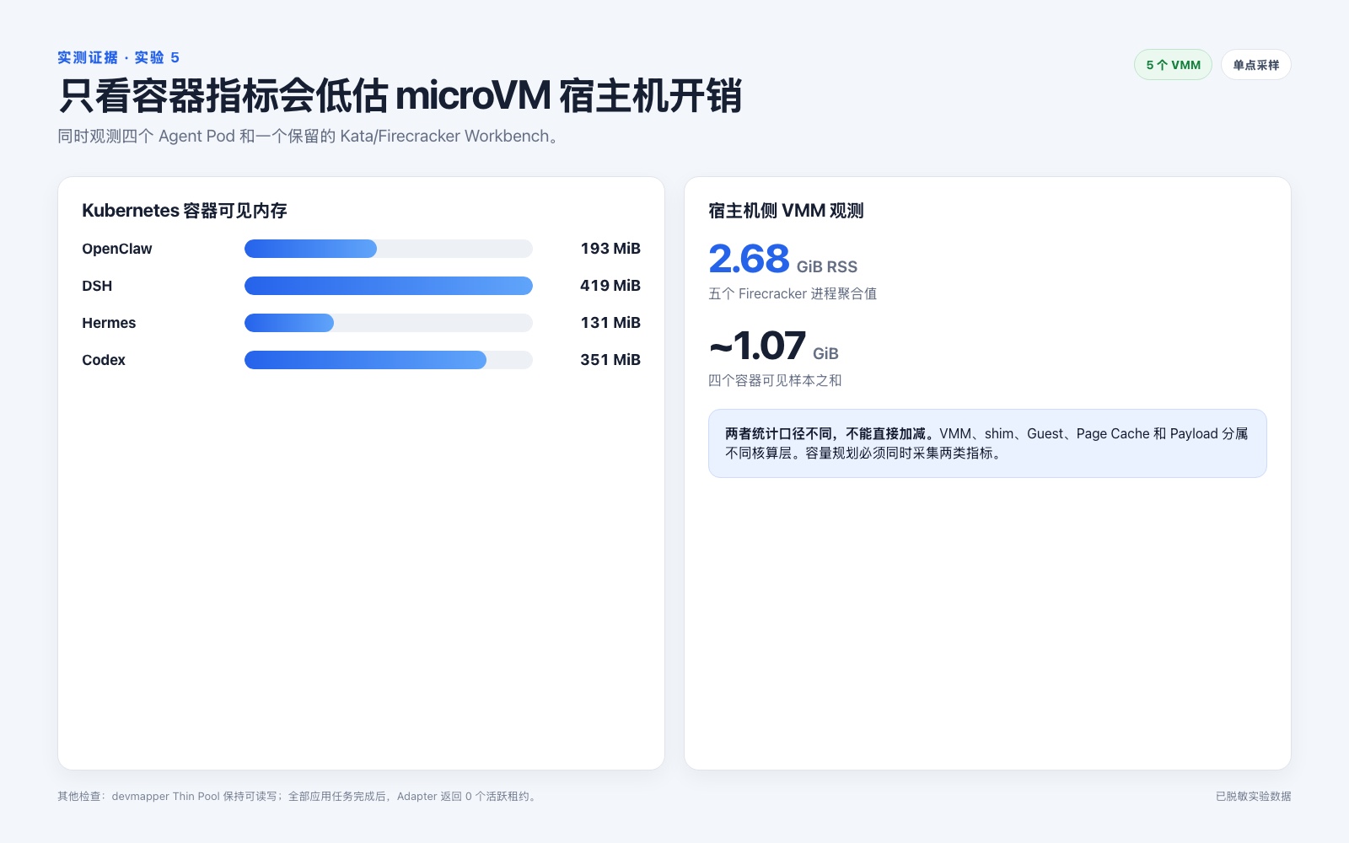This screenshot has width=1349, height=843.
Task: Click the "单点采样" badge
Action: [1255, 65]
